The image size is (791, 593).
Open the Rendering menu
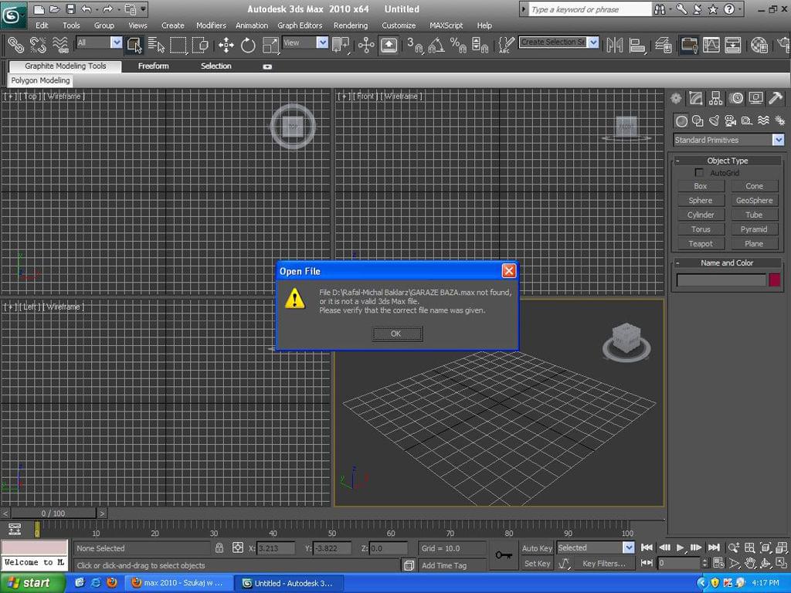[351, 25]
